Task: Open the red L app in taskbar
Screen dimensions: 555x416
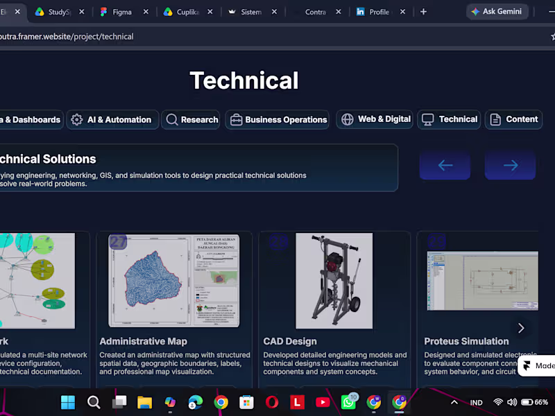Action: (x=298, y=402)
